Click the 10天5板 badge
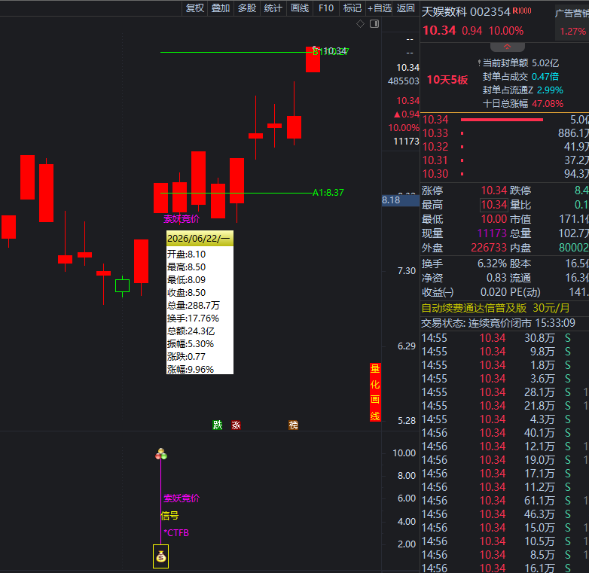The height and width of the screenshot is (573, 589). 447,80
